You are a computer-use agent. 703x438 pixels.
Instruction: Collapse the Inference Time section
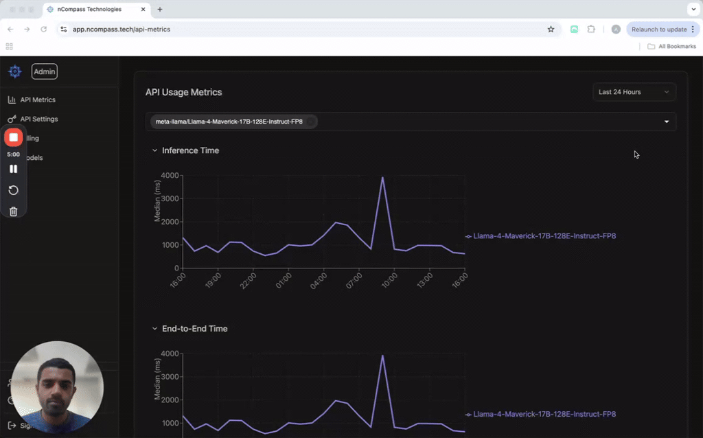[154, 150]
